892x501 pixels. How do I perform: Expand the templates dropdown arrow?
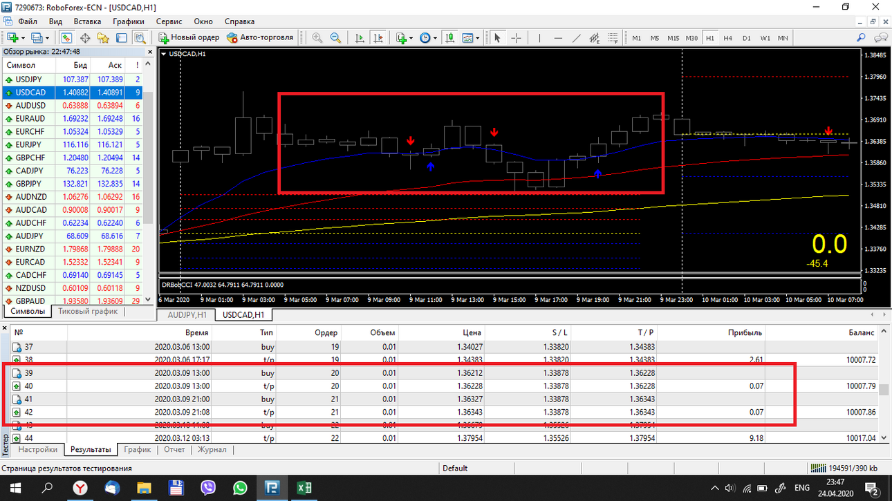478,38
